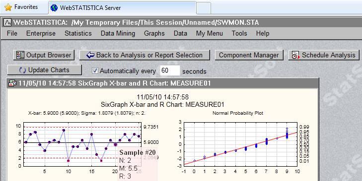Click the upper control limit value 9.7351
The height and width of the screenshot is (181, 362).
(151, 127)
